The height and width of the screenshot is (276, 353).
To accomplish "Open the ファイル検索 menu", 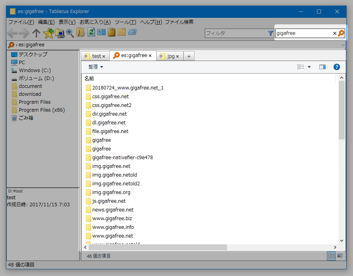I will (179, 22).
